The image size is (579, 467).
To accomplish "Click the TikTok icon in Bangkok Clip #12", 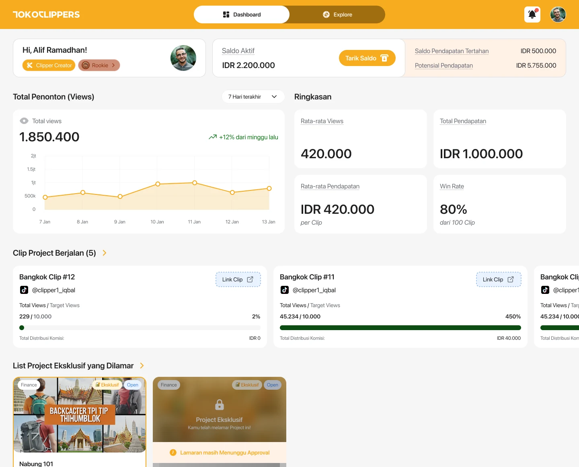I will [24, 290].
